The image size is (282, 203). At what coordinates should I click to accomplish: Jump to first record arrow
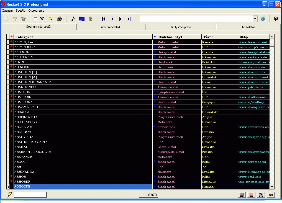click(104, 19)
